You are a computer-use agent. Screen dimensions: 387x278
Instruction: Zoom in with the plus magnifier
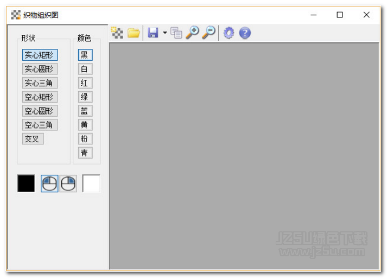(x=193, y=33)
